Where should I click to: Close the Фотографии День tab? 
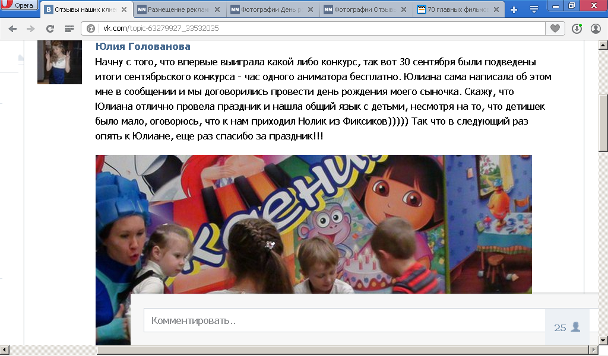[x=311, y=9]
